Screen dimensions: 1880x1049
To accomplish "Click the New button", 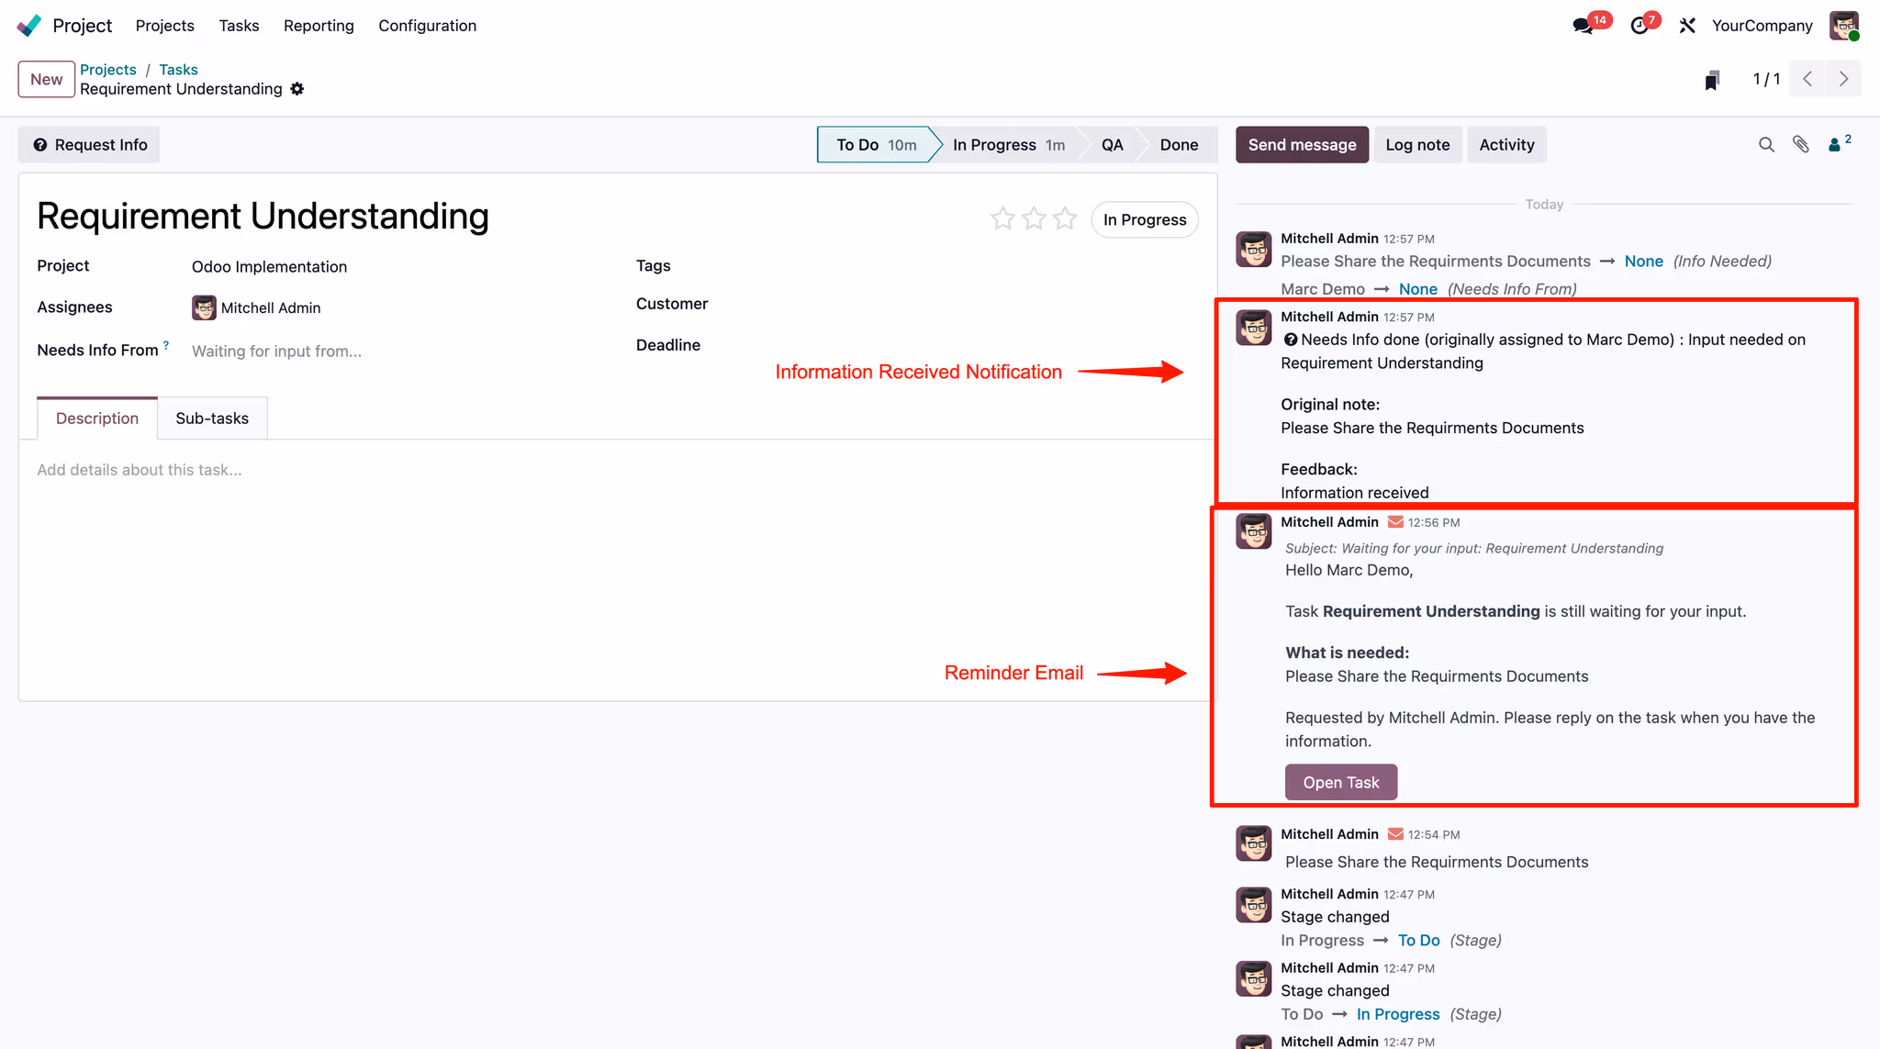I will tap(46, 79).
